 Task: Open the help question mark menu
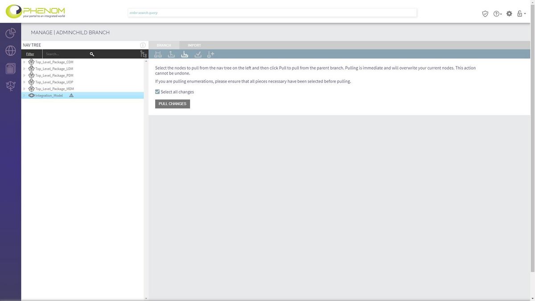[x=497, y=14]
